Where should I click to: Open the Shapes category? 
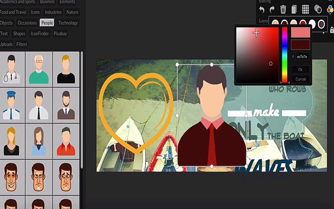(19, 33)
